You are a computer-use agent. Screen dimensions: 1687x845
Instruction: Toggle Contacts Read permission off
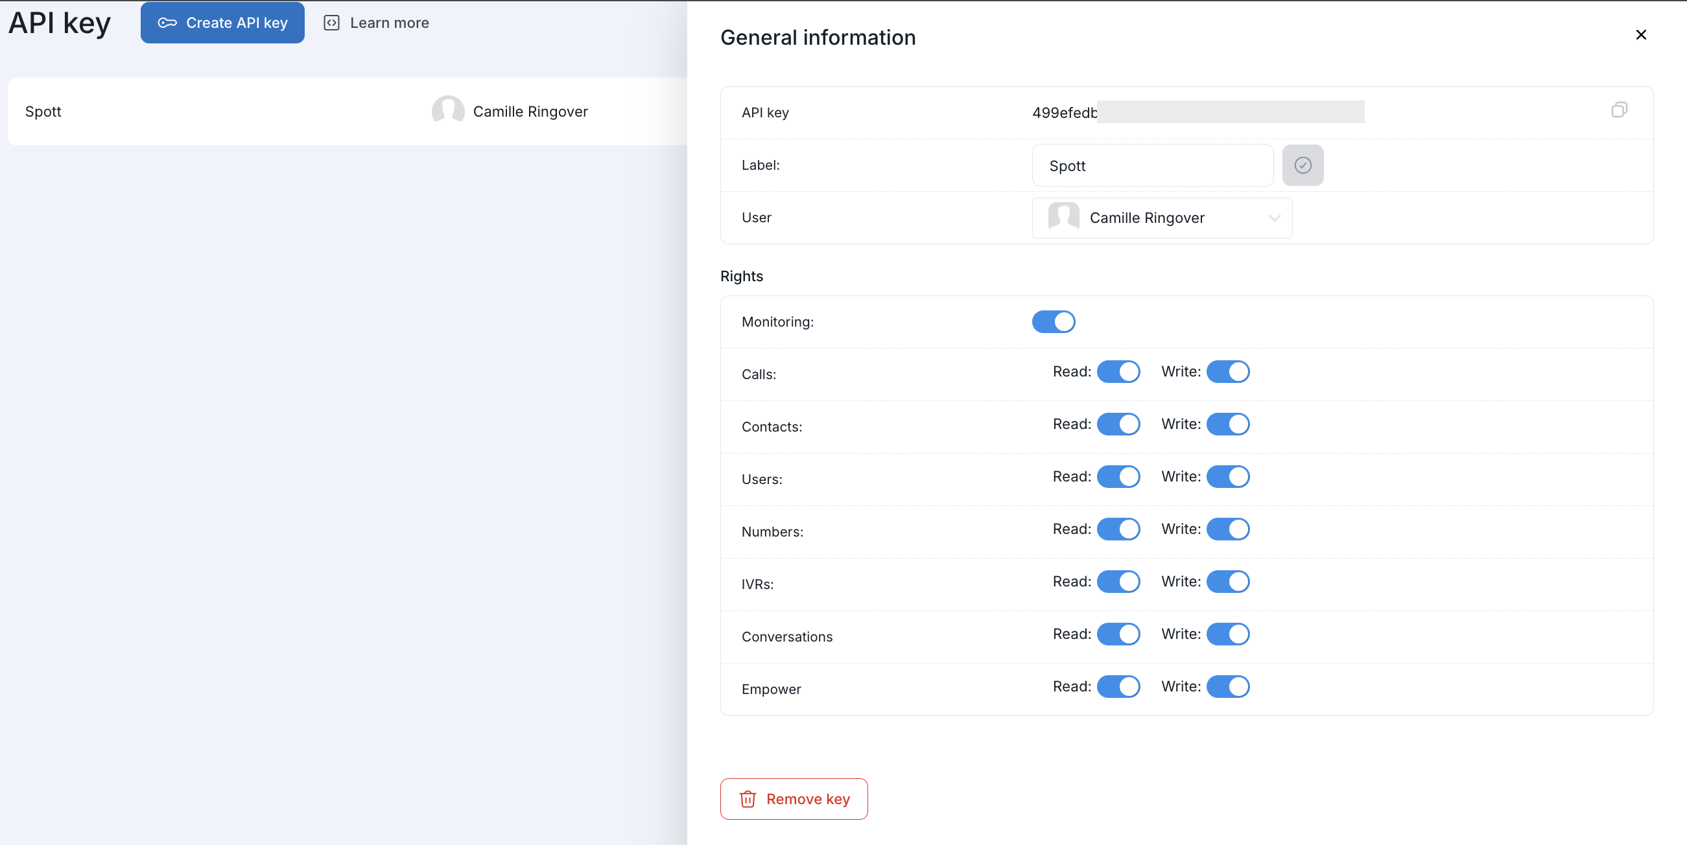1118,424
